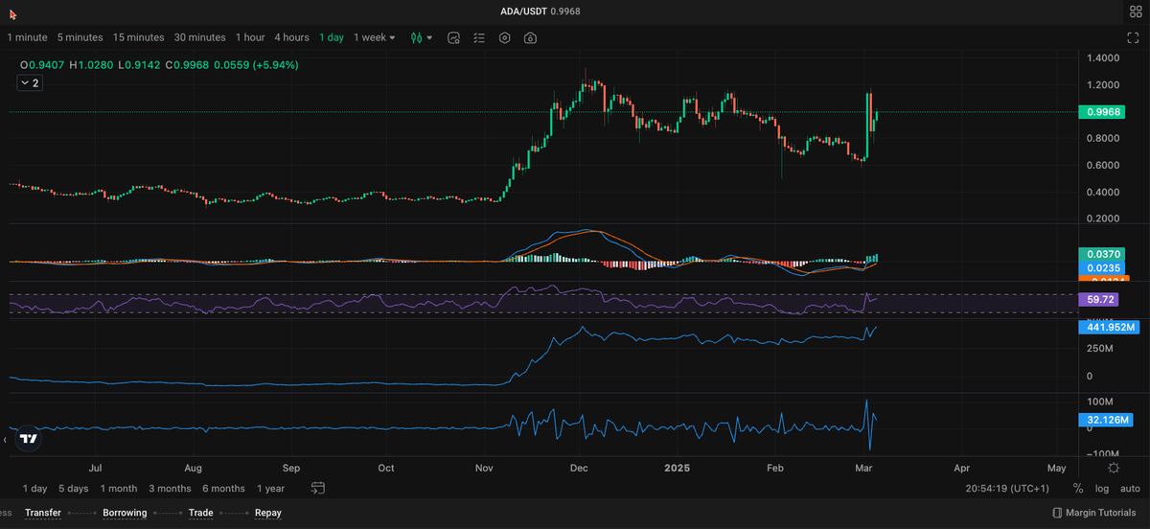
Task: Click the 2025 label on time axis
Action: 678,469
